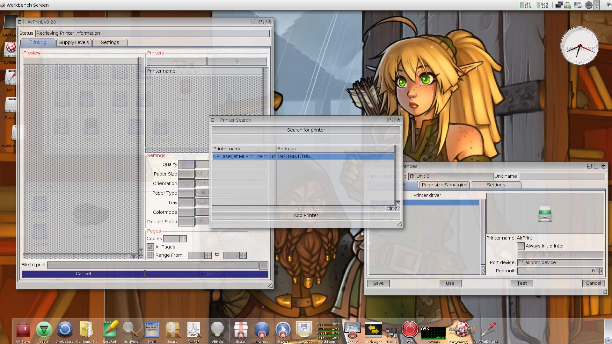Click the Port device file chooser icon
The image size is (612, 344).
[x=521, y=262]
